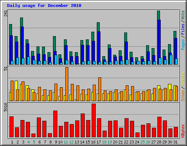Click green weekend day label '11'
Image resolution: width=187 pixels, height=146 pixels.
click(x=66, y=142)
